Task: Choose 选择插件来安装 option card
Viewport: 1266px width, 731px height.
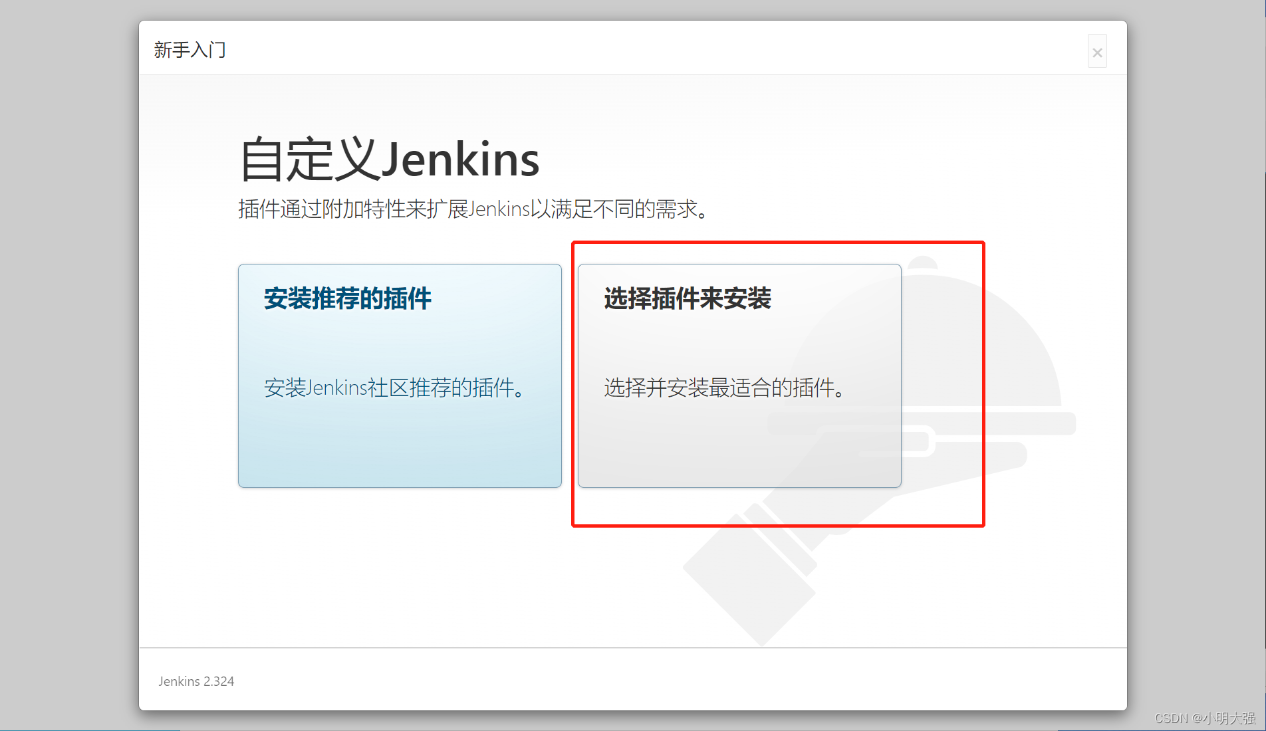Action: tap(739, 375)
